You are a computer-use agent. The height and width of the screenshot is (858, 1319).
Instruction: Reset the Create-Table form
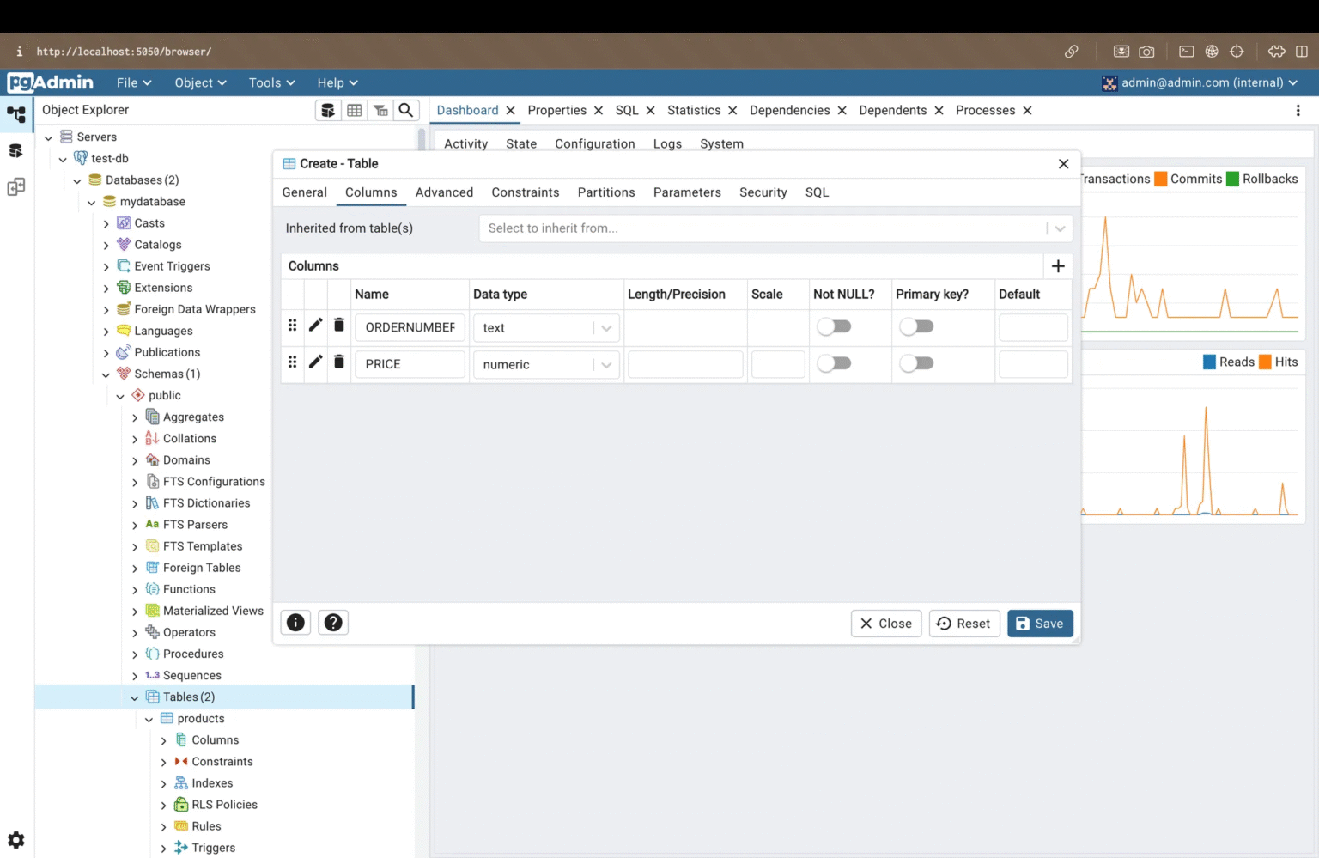point(963,623)
